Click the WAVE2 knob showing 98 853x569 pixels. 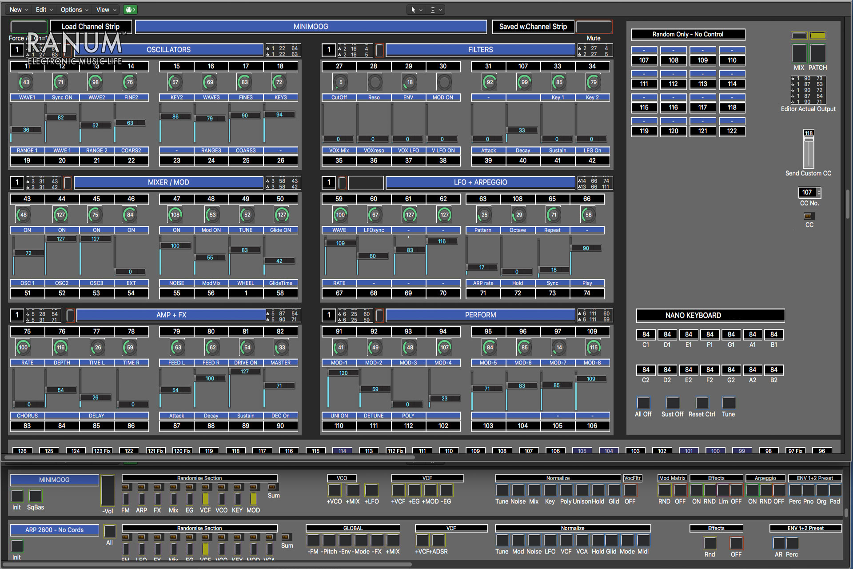[x=96, y=82]
